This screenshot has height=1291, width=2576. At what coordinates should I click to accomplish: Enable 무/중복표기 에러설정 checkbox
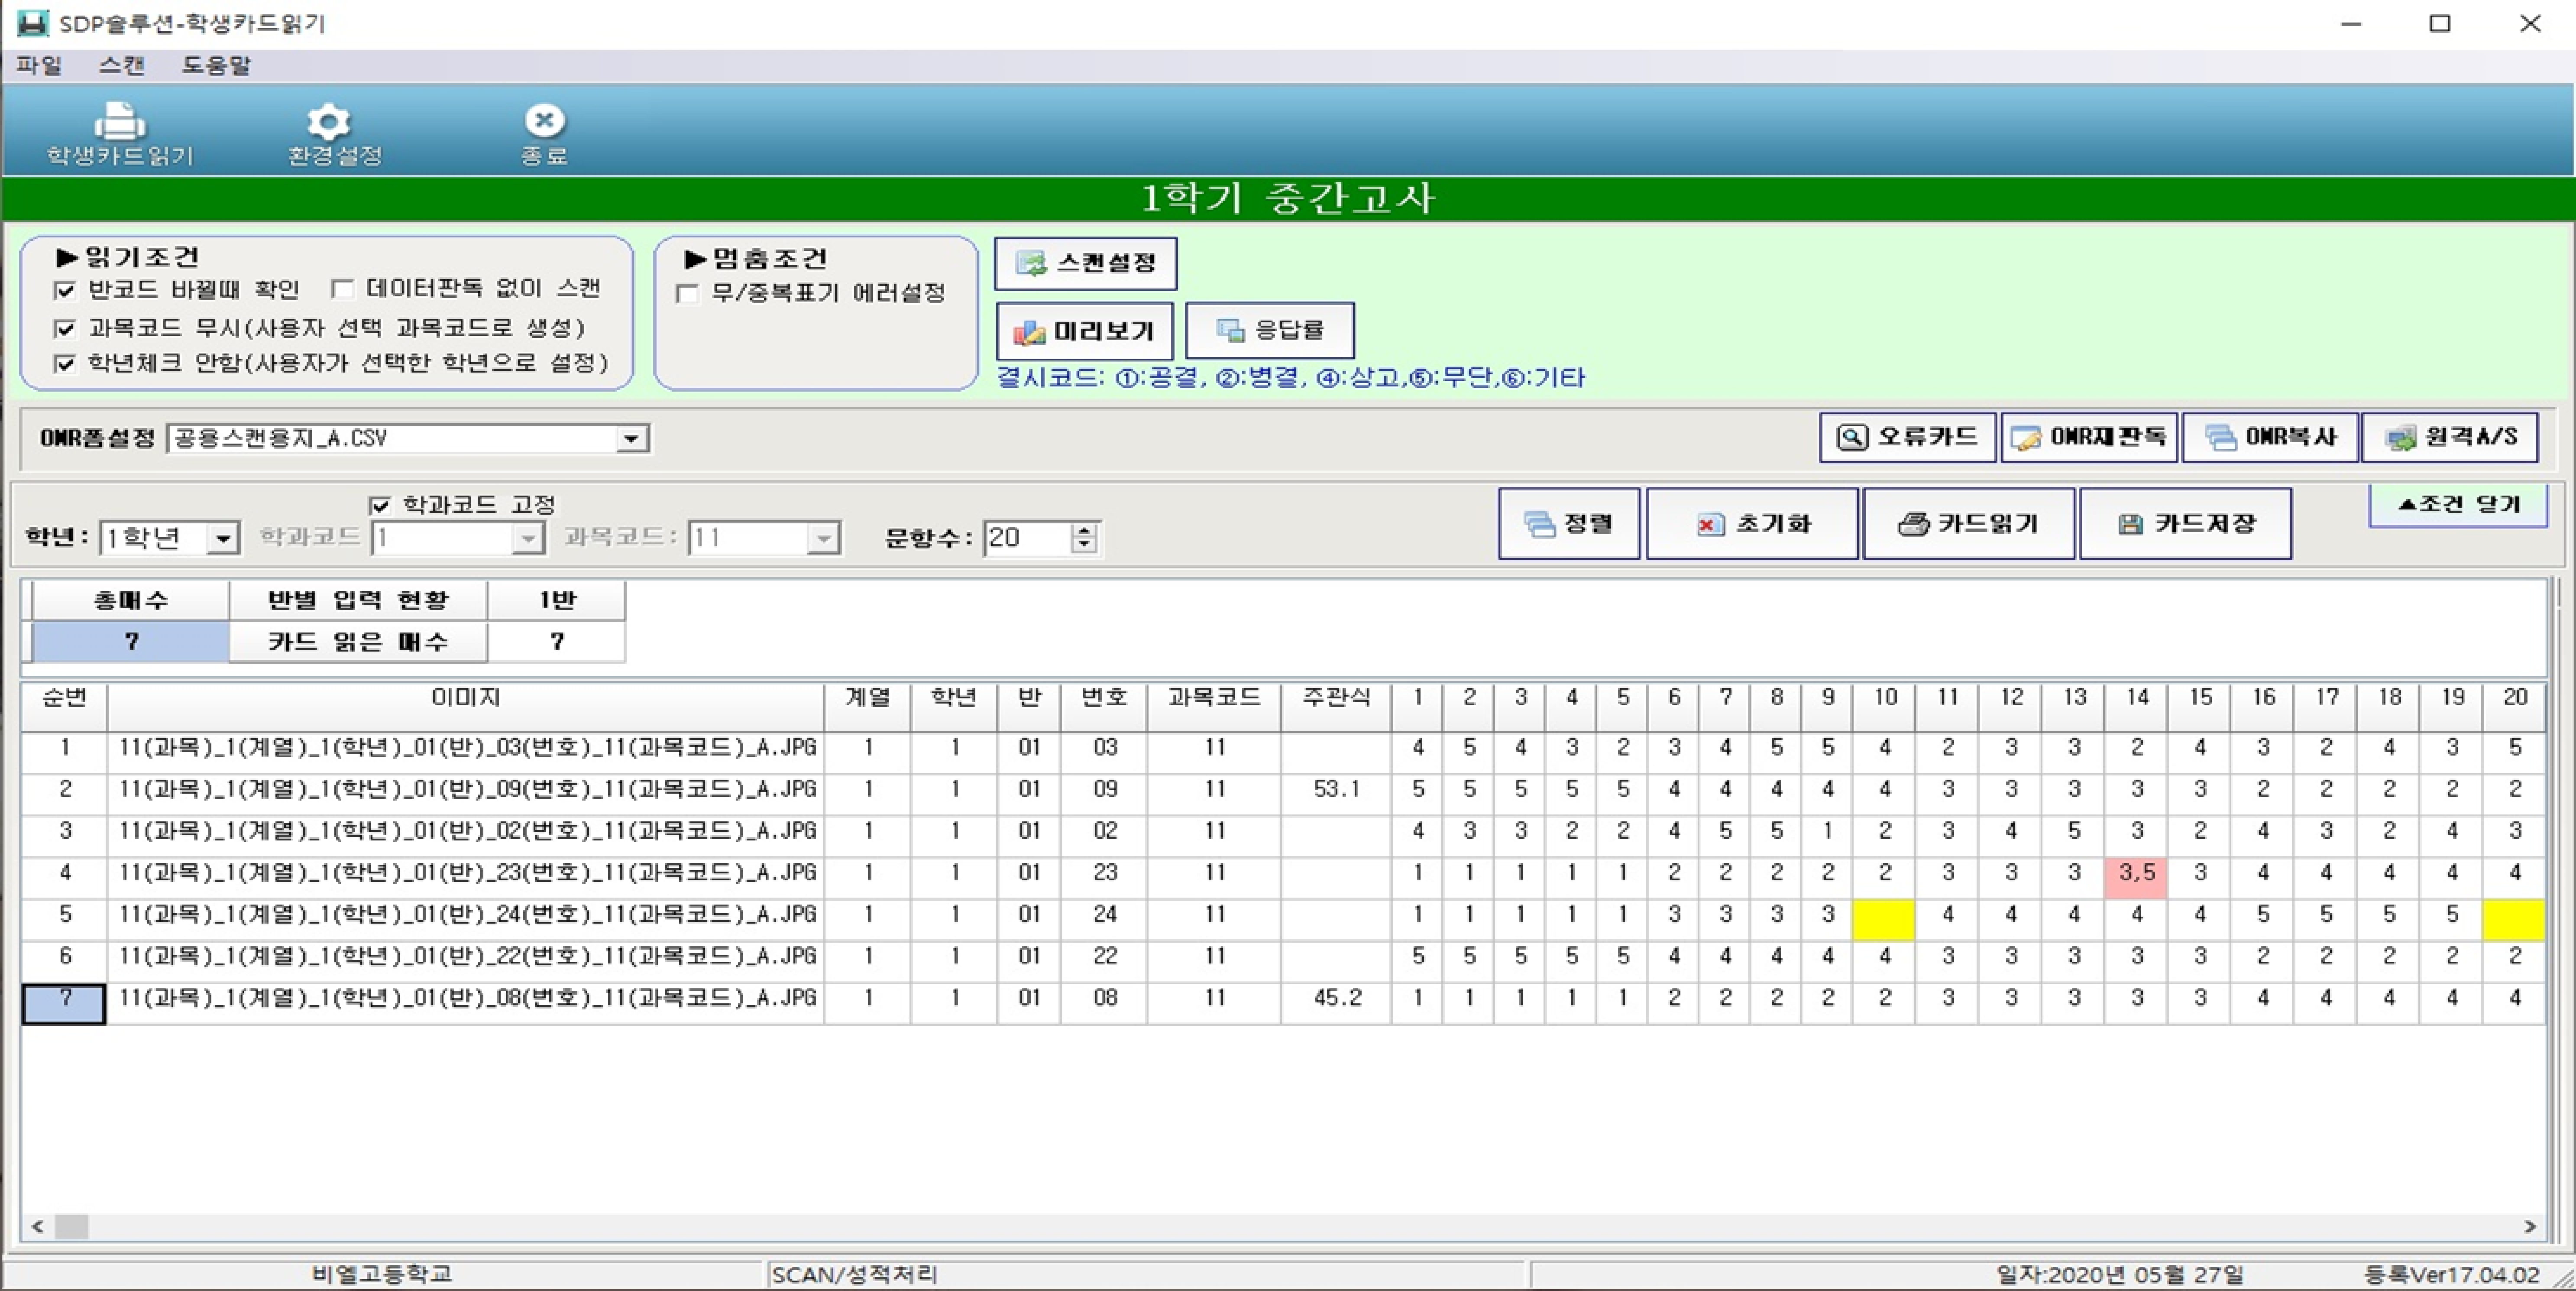687,294
